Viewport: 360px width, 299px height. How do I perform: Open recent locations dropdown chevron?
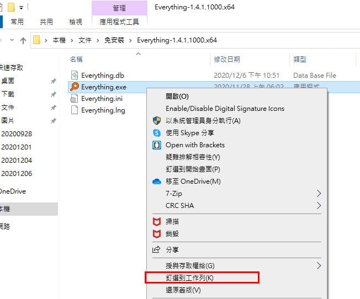point(12,40)
